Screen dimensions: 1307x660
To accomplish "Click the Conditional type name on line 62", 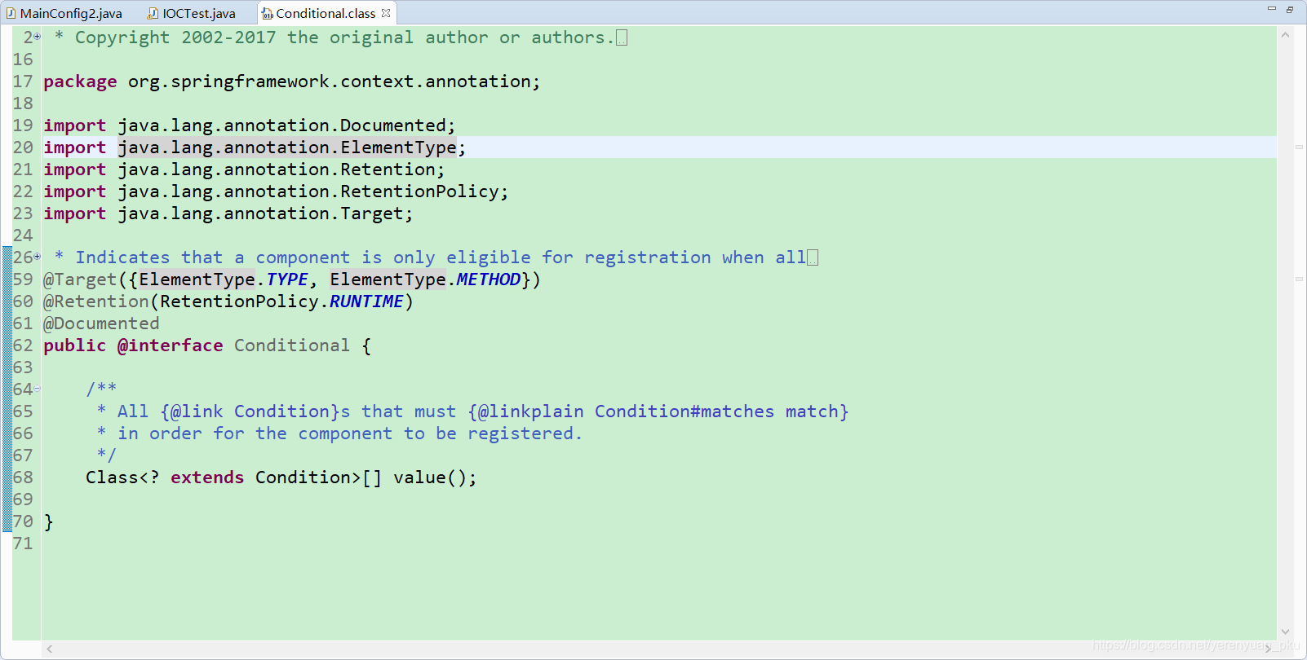I will [292, 345].
